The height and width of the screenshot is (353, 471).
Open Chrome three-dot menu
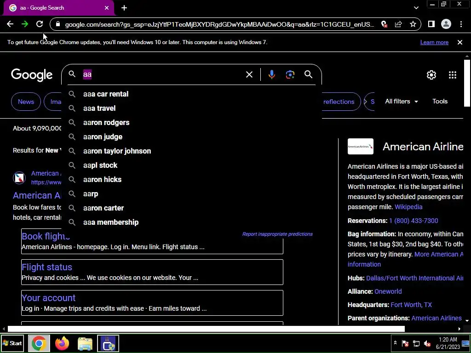(461, 24)
